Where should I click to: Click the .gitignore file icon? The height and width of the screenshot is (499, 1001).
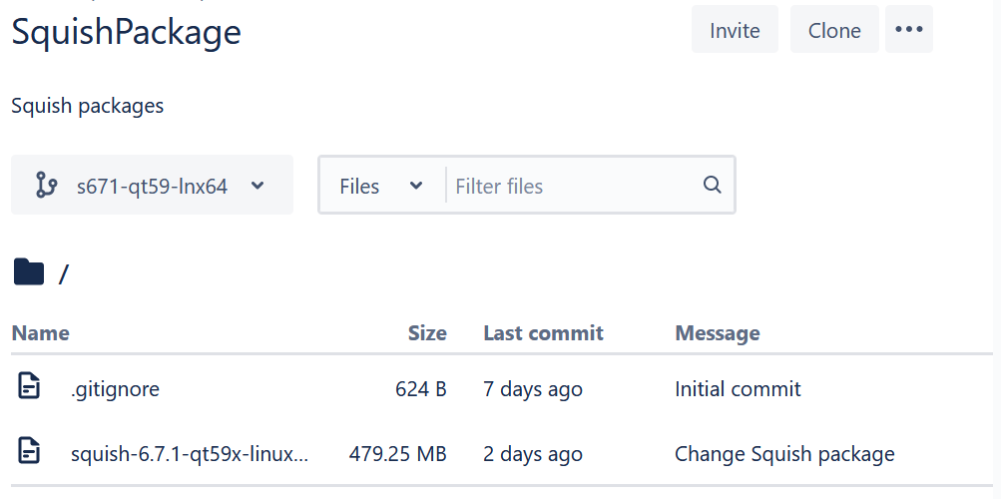[30, 387]
